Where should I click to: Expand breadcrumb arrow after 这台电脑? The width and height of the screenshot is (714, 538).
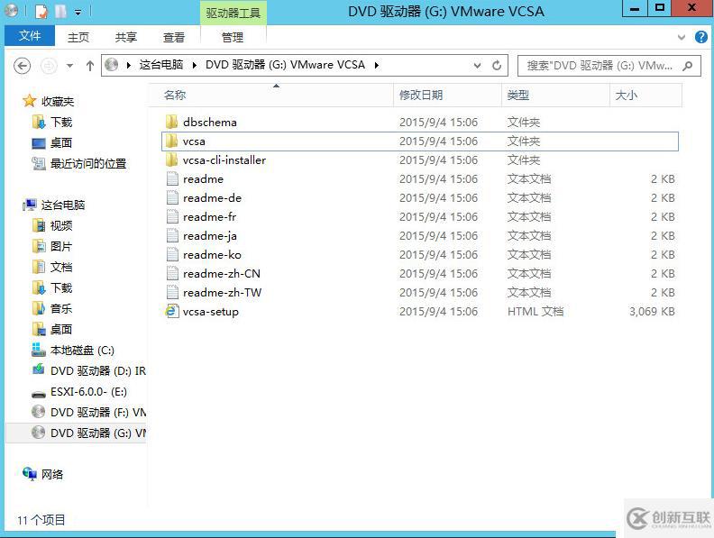195,66
